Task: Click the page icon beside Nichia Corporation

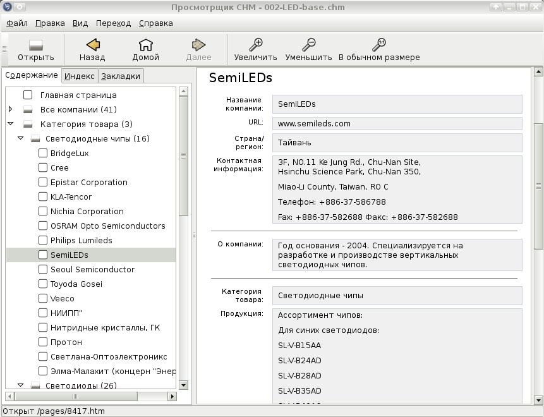Action: [x=43, y=211]
